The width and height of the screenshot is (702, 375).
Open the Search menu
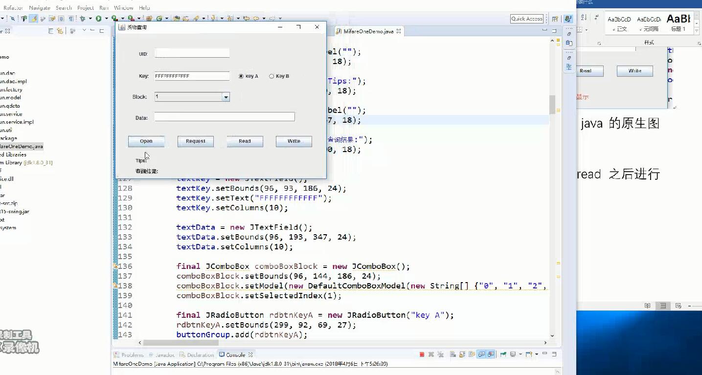pyautogui.click(x=64, y=8)
